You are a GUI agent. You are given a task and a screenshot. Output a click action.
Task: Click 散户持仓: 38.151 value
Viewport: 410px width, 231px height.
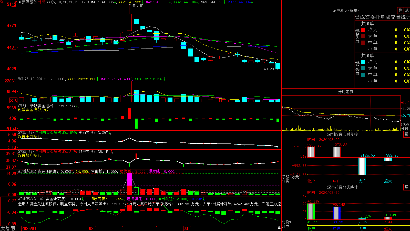[95, 152]
